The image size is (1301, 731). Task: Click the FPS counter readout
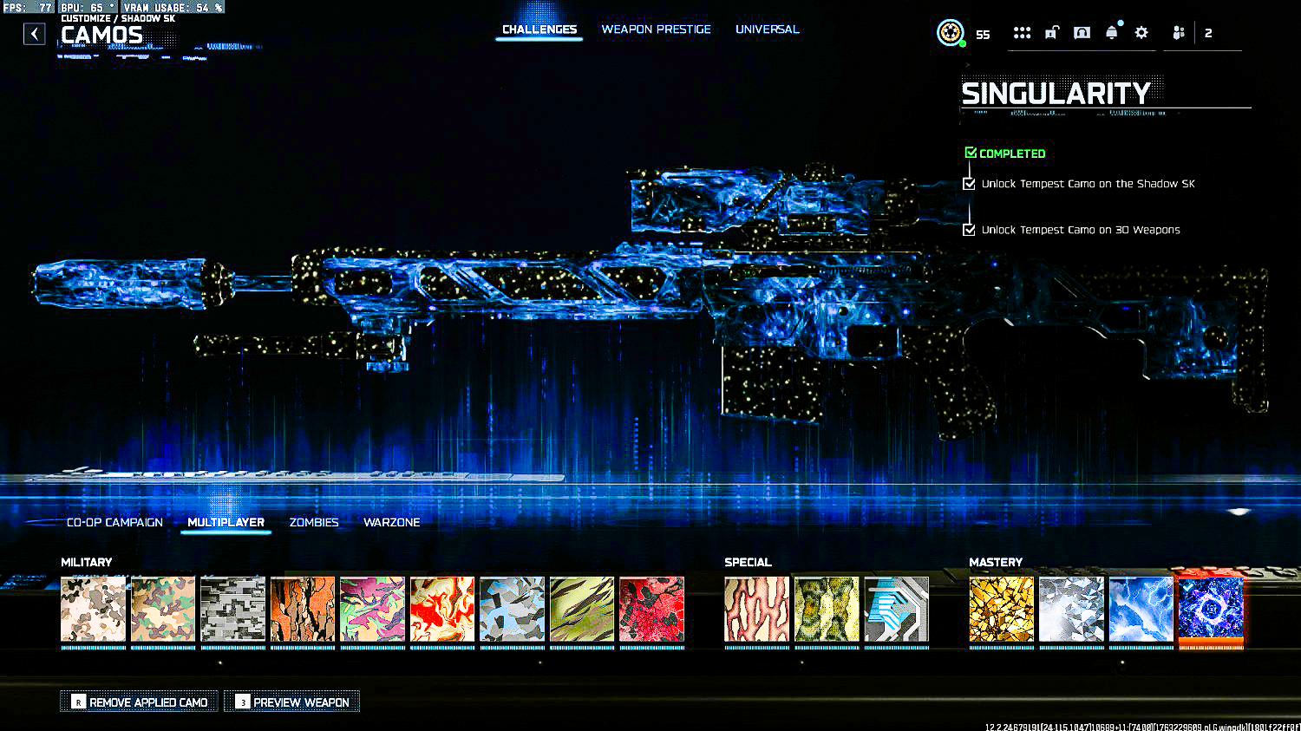[x=28, y=7]
